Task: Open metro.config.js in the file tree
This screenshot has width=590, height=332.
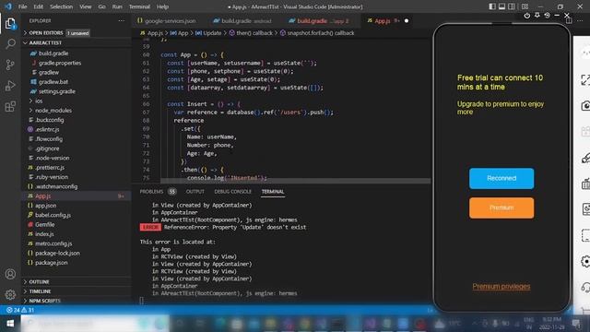Action: click(53, 243)
